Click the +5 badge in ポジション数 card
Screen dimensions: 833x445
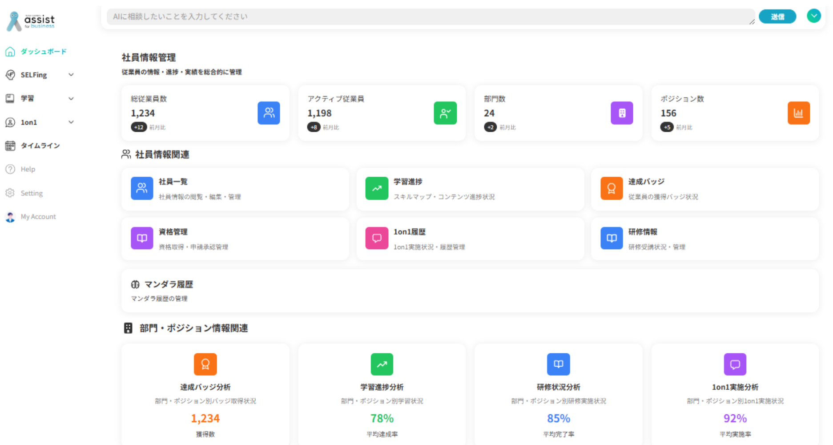pos(667,127)
